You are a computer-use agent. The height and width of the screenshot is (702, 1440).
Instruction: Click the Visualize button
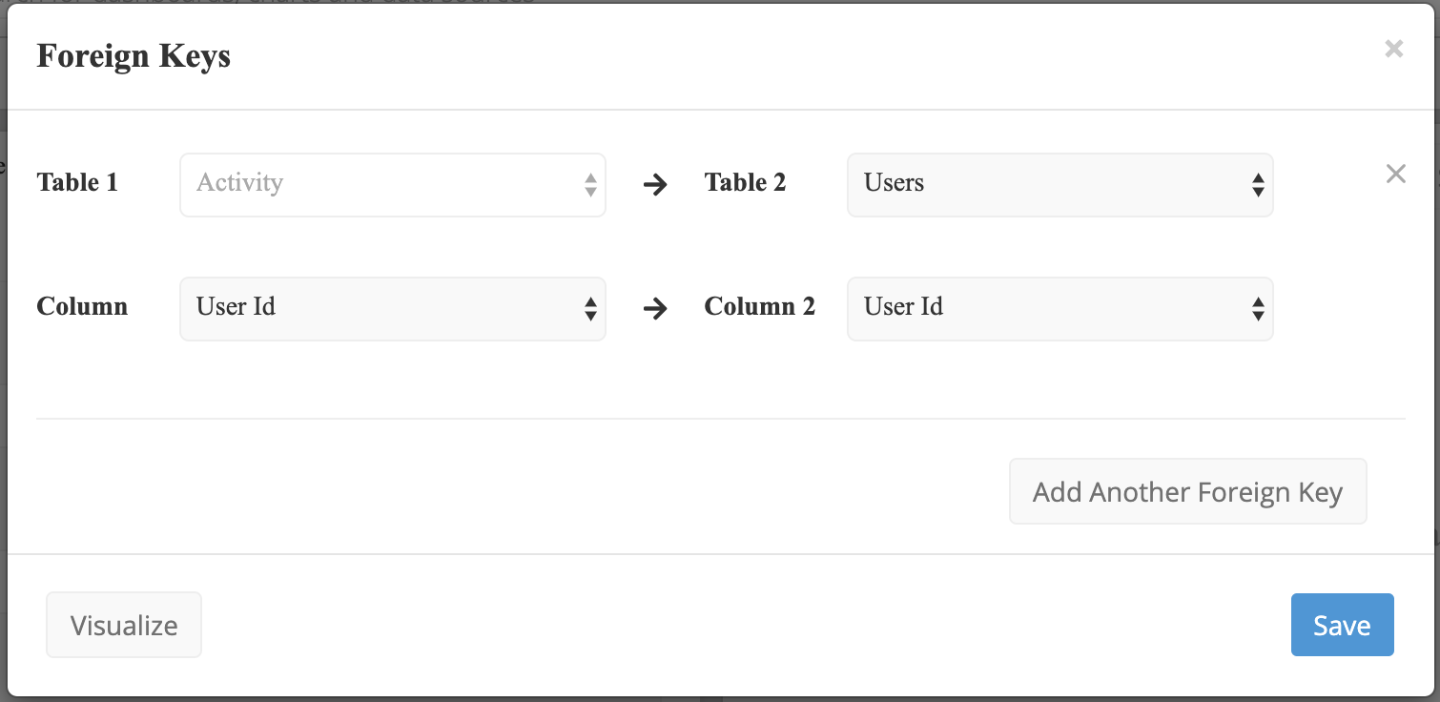pos(124,625)
